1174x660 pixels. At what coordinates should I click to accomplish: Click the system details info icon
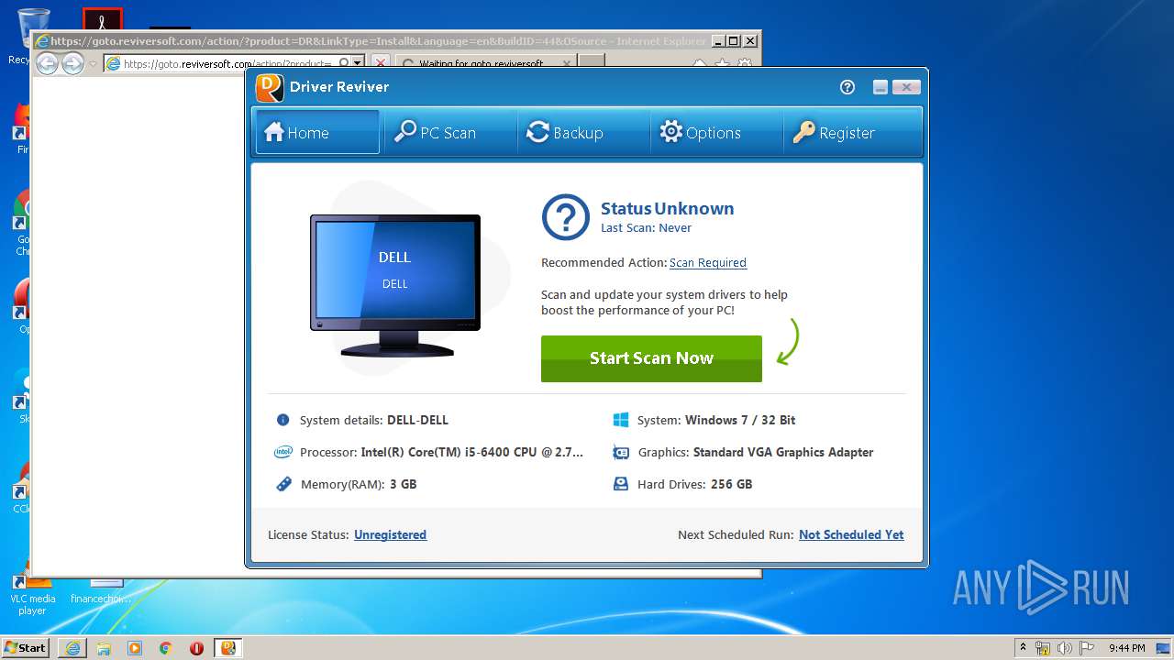click(x=282, y=420)
